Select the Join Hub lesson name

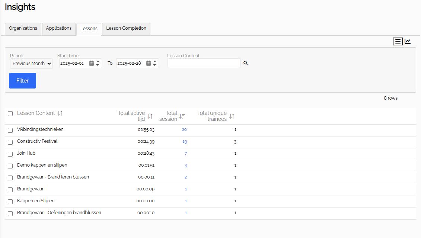pos(26,153)
